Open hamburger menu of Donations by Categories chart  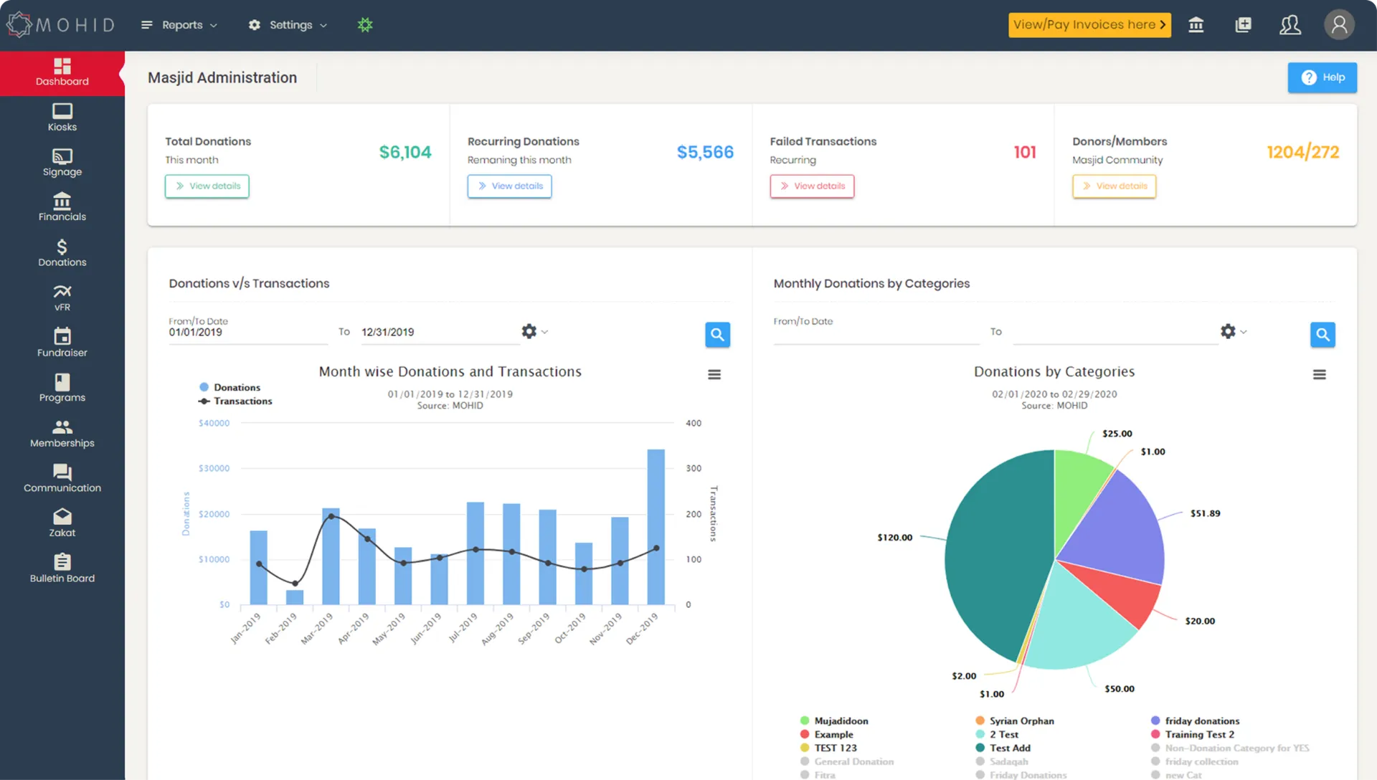click(1320, 374)
